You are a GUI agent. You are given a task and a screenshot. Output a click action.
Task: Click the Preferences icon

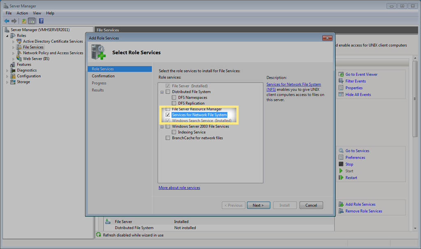point(341,157)
